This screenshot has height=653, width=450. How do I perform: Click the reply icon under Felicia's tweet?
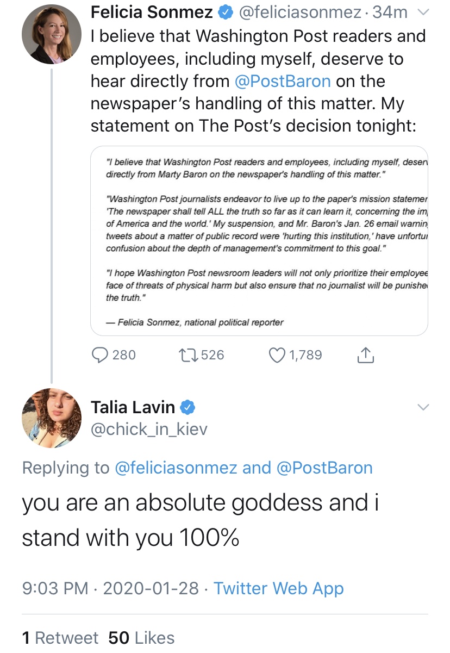point(100,355)
